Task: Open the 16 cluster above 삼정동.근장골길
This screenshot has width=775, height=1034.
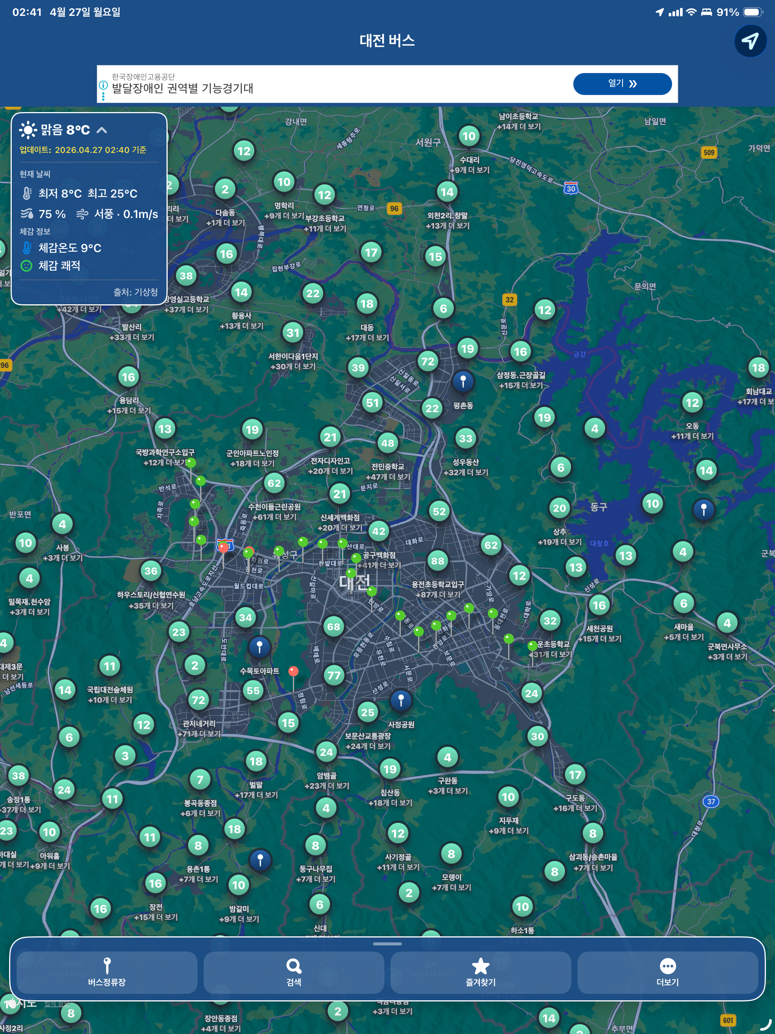Action: coord(521,352)
